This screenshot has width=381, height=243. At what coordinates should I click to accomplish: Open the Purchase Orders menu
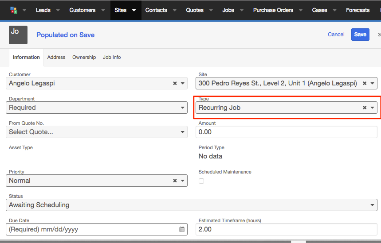[273, 10]
